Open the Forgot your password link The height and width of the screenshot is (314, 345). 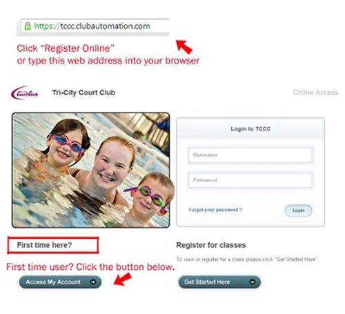pos(215,210)
